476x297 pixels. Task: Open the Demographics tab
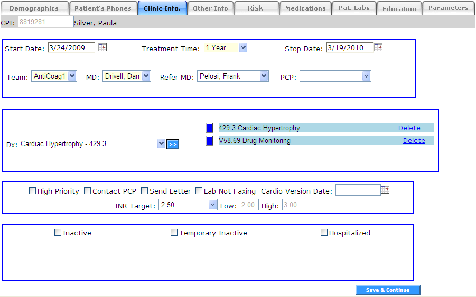click(x=34, y=8)
